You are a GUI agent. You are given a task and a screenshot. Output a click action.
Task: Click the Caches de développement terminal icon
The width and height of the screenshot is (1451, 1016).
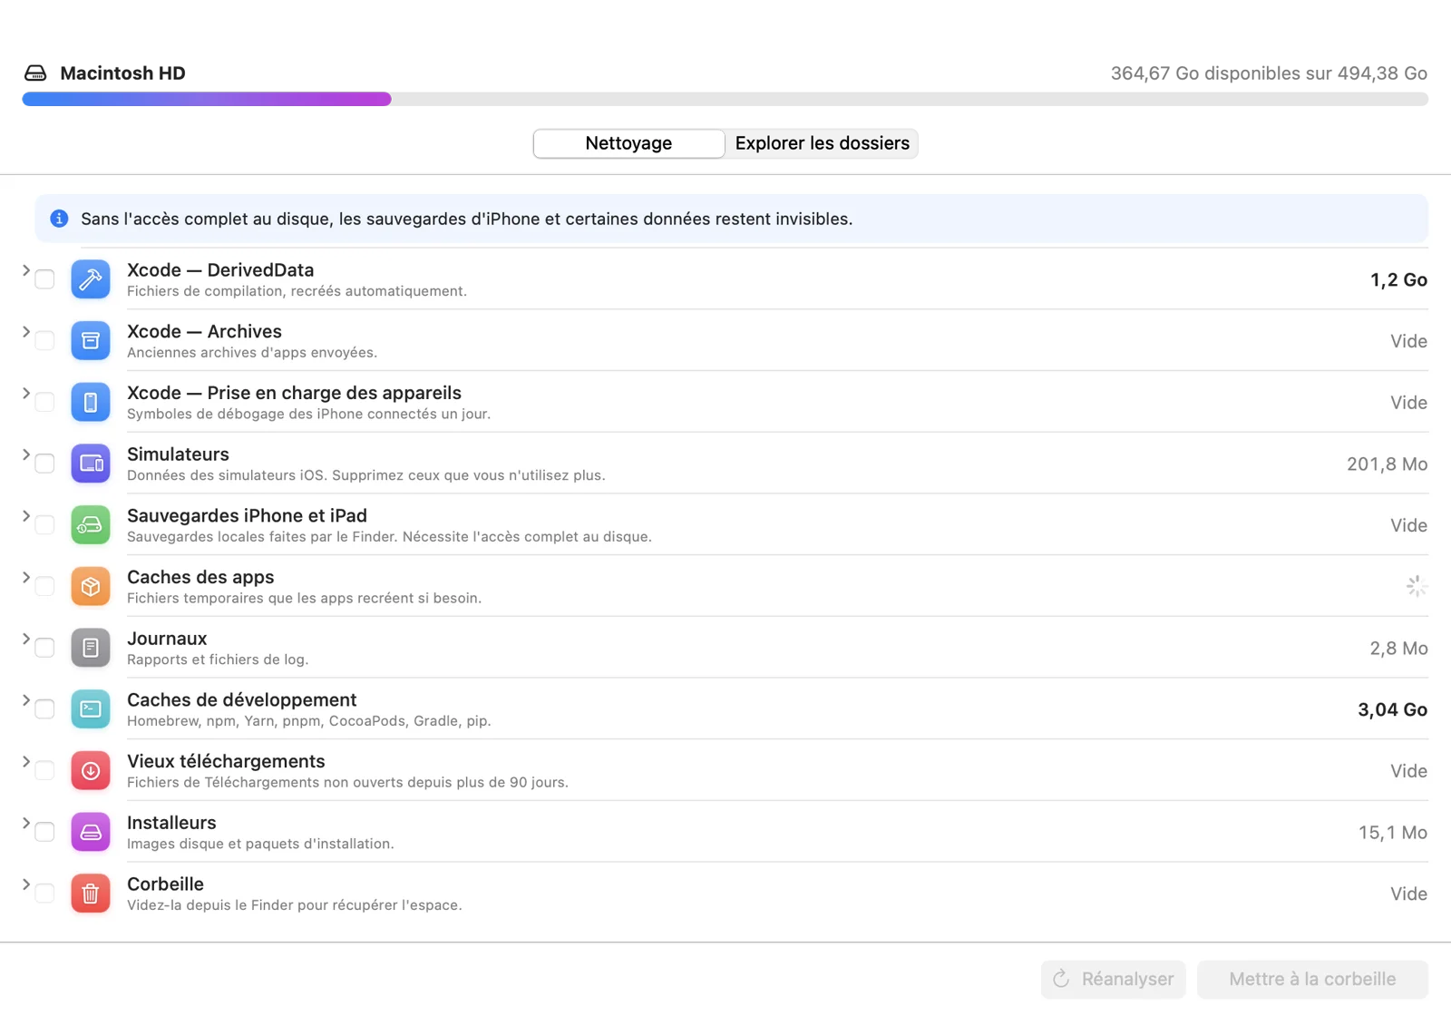[x=91, y=709]
